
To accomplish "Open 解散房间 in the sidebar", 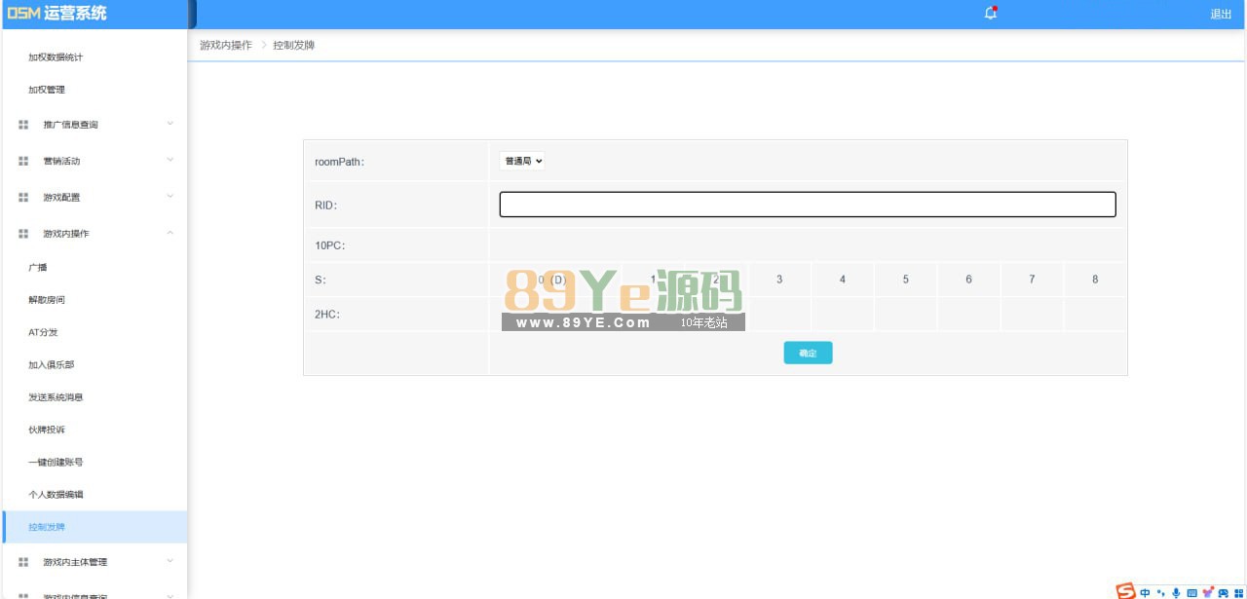I will (47, 300).
